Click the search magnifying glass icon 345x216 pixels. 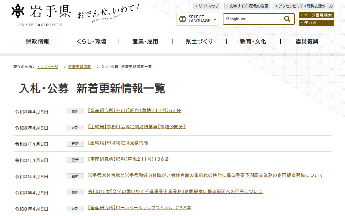[287, 19]
